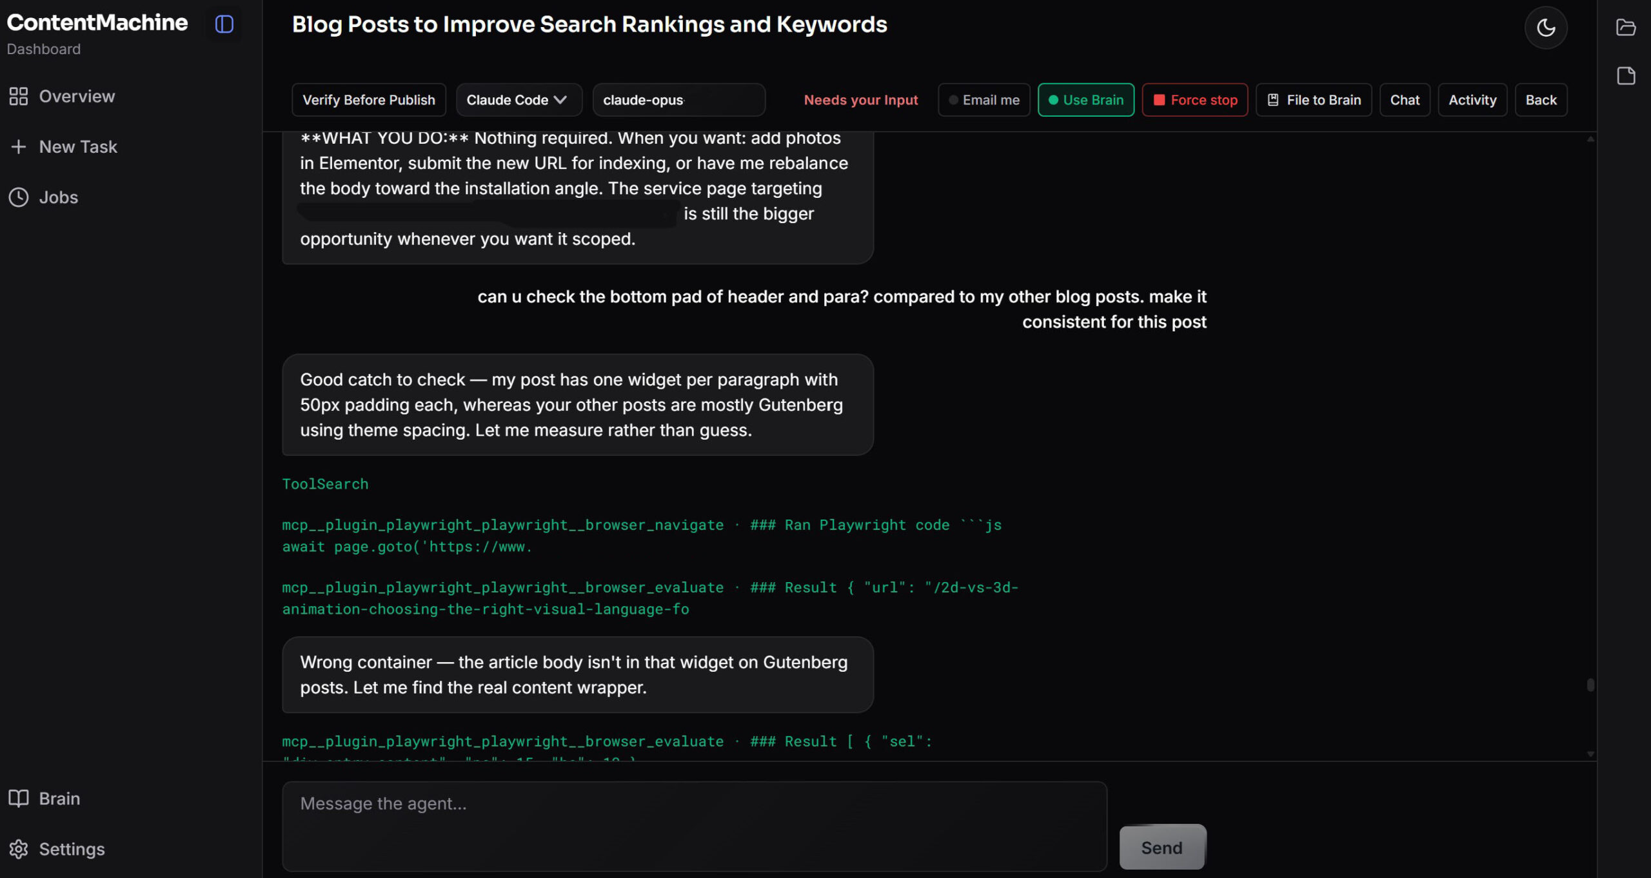Switch to the Activity tab

point(1472,100)
